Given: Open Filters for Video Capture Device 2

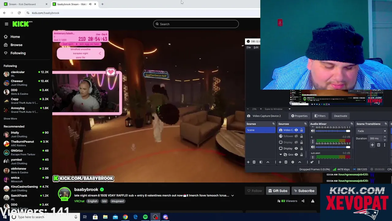Looking at the screenshot, I should coord(320,116).
